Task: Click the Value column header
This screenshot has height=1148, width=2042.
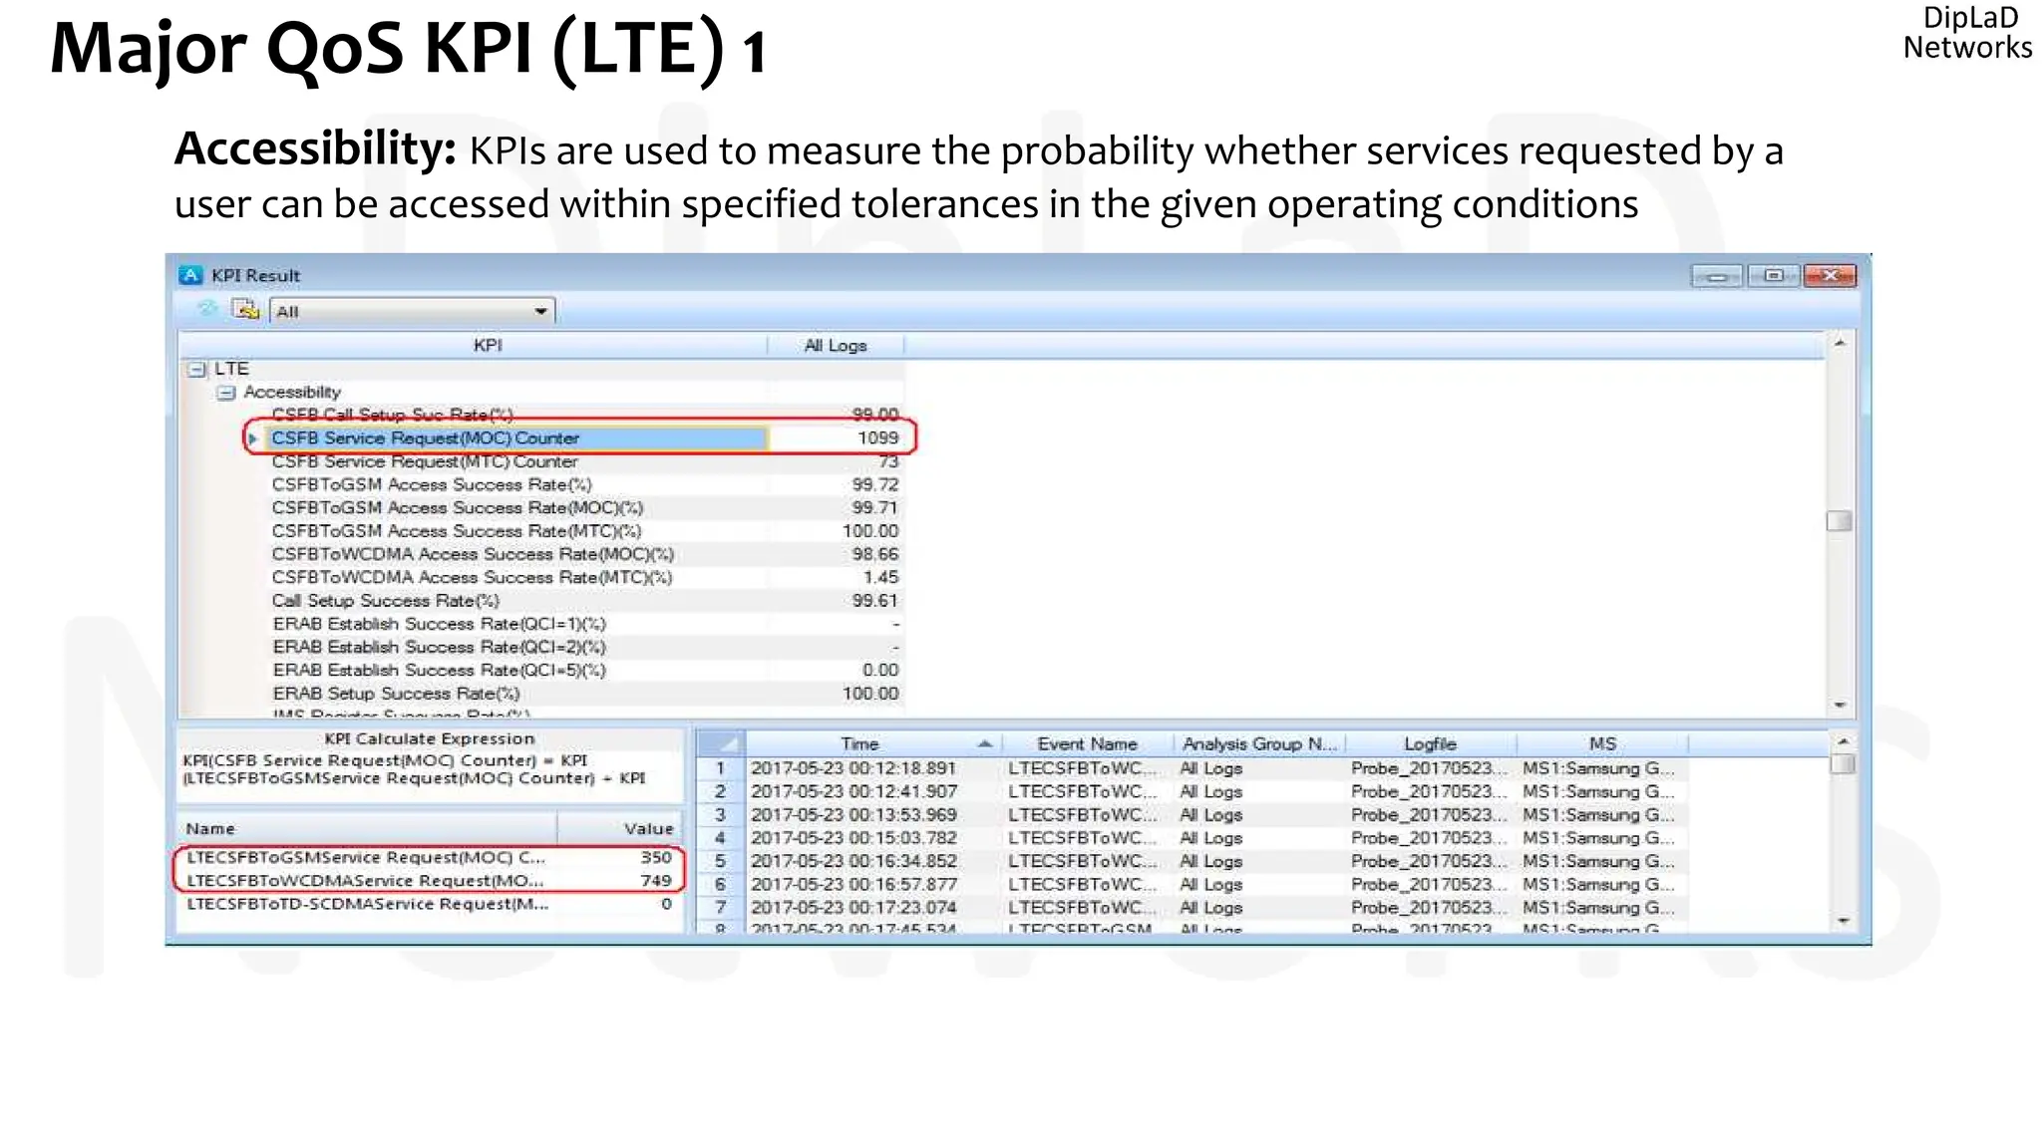Action: pyautogui.click(x=620, y=828)
